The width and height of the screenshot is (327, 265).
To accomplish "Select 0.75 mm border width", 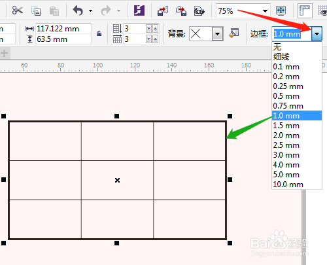I will tap(297, 106).
